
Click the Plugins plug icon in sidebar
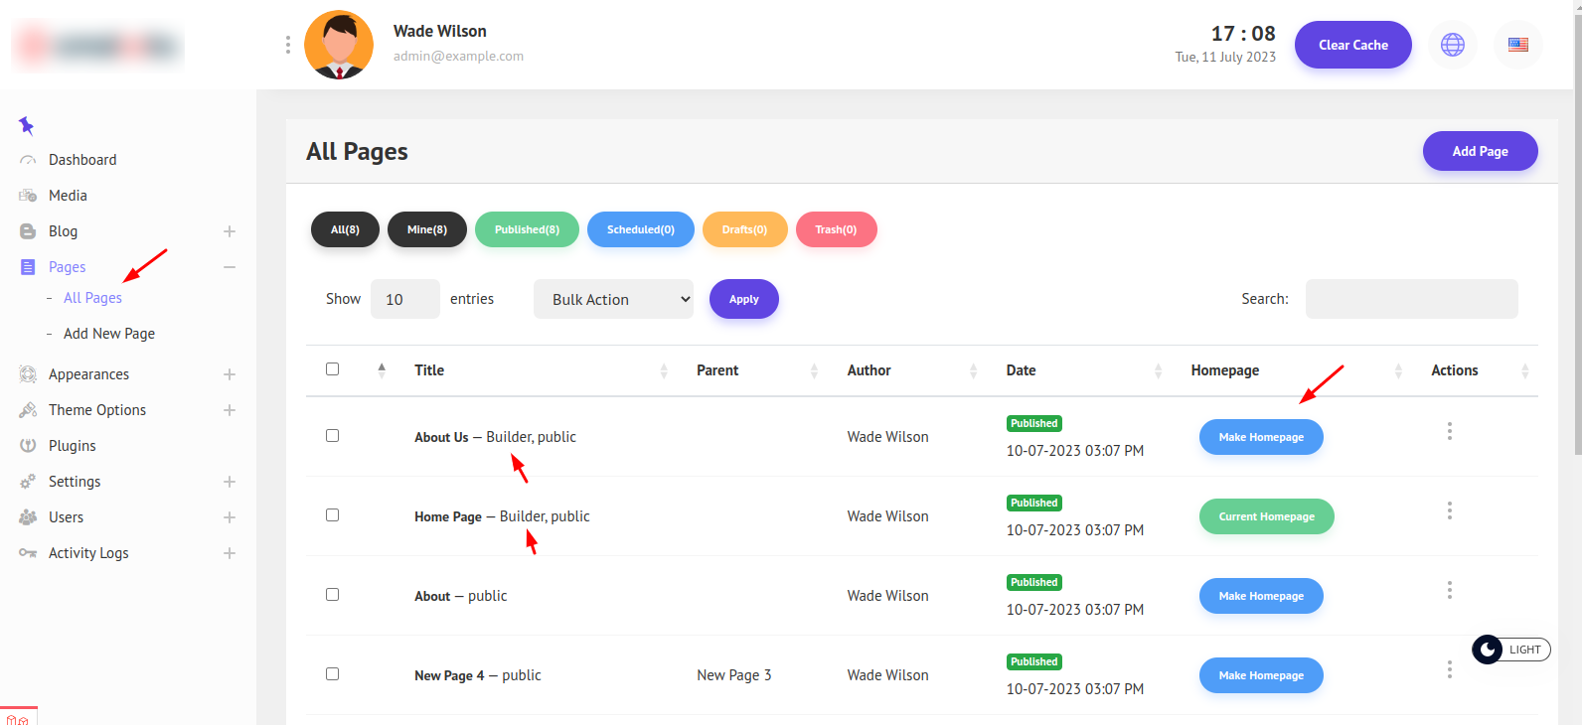coord(28,446)
